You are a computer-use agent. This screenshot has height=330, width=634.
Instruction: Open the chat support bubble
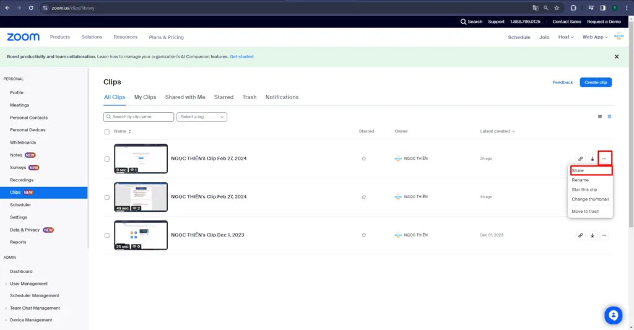pyautogui.click(x=613, y=315)
